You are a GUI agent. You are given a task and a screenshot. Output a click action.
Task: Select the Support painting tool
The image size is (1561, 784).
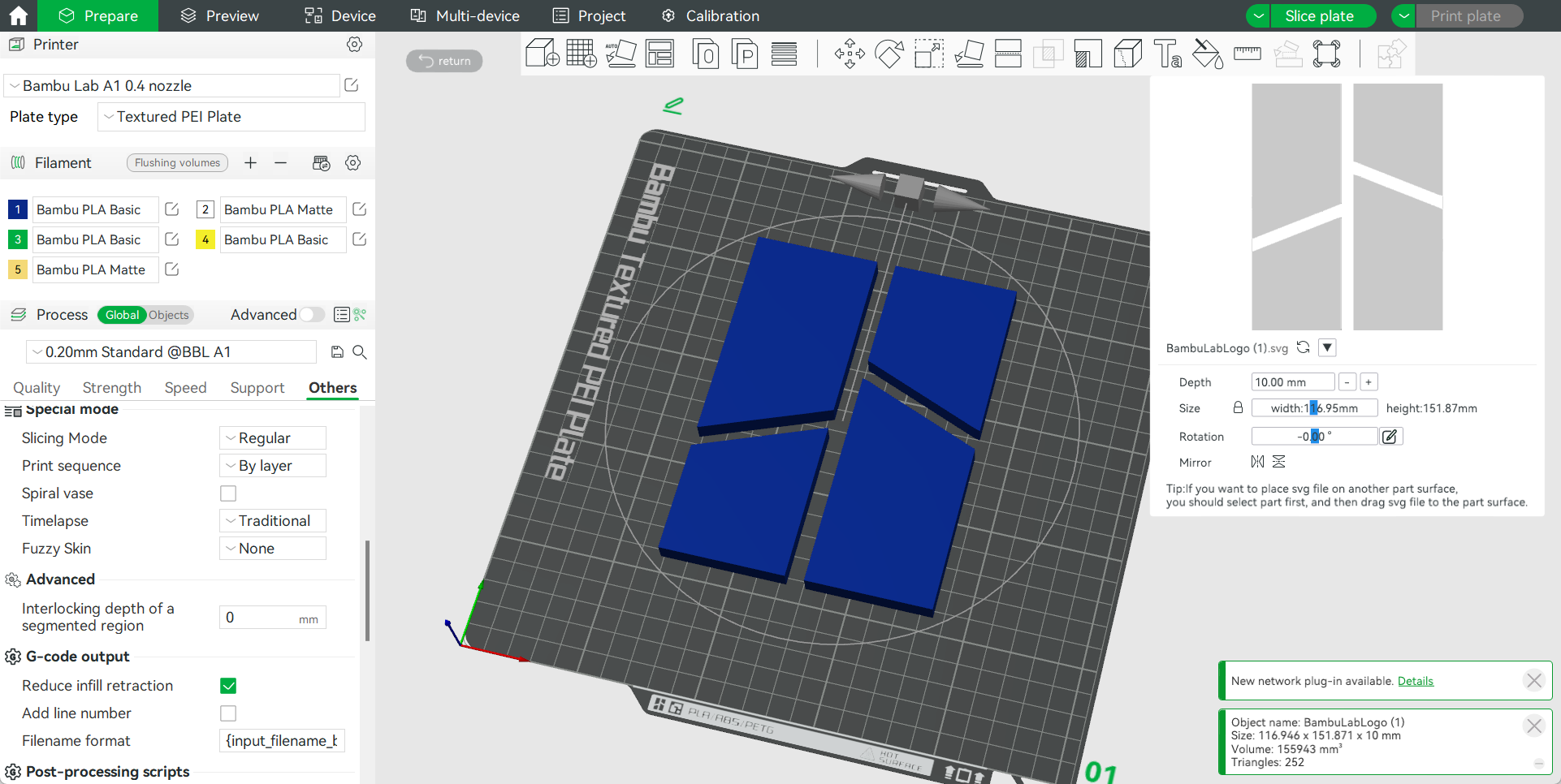point(1088,54)
